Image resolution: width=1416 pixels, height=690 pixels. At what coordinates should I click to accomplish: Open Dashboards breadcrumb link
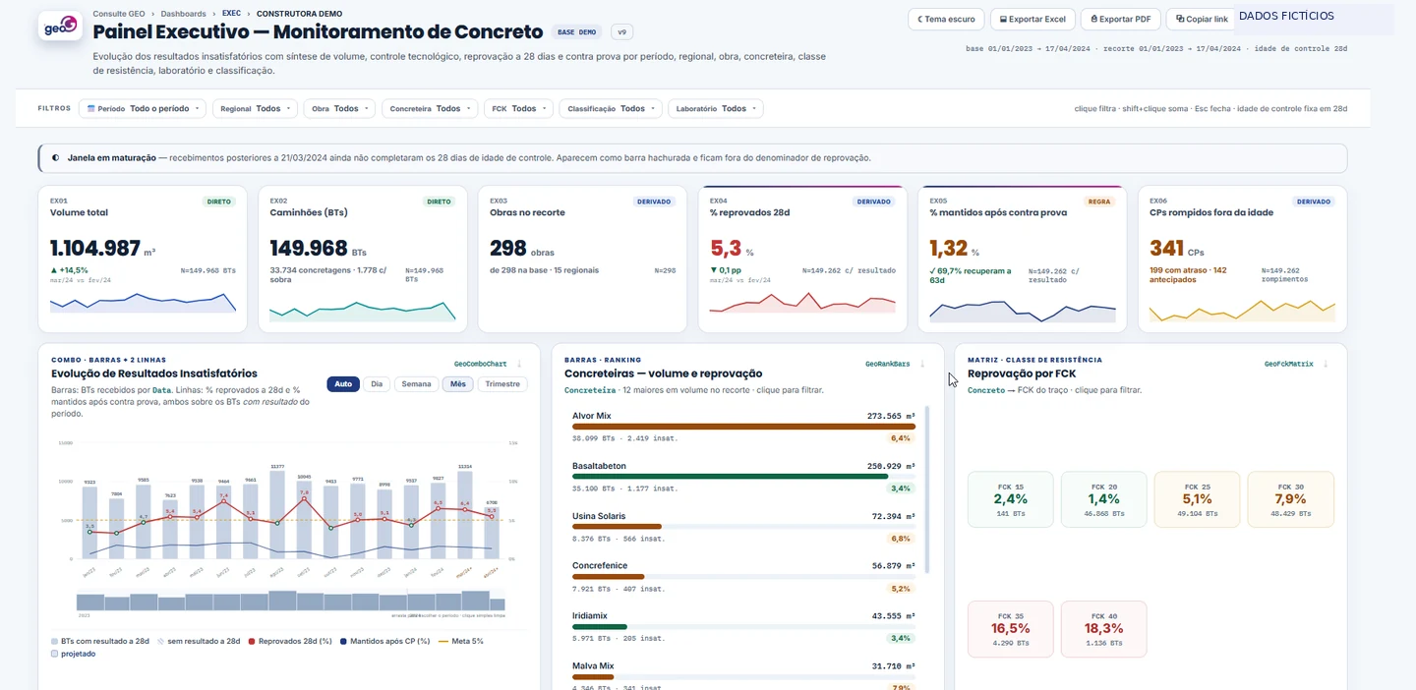point(183,14)
